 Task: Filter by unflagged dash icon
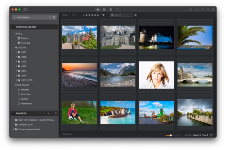tap(78, 15)
